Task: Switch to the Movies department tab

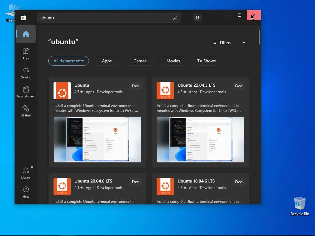Action: (173, 61)
